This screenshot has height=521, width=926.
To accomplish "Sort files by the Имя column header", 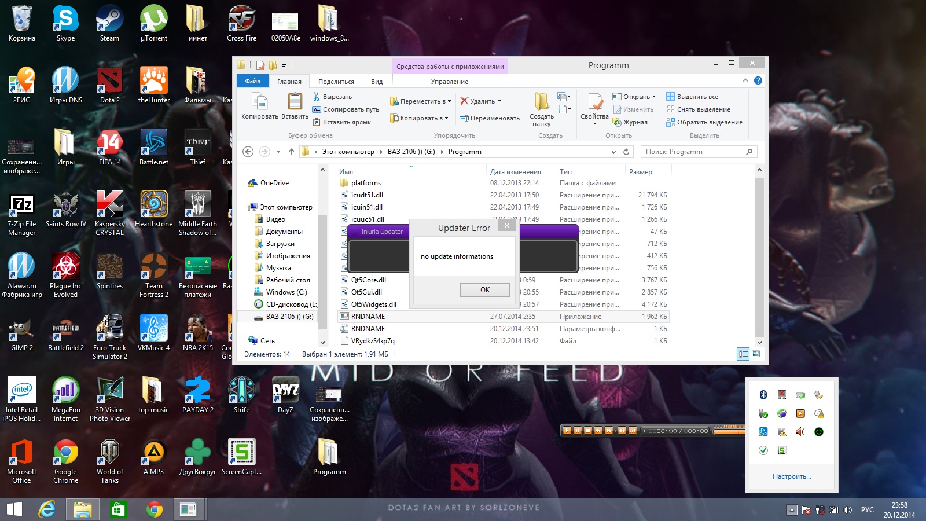I will tap(346, 172).
